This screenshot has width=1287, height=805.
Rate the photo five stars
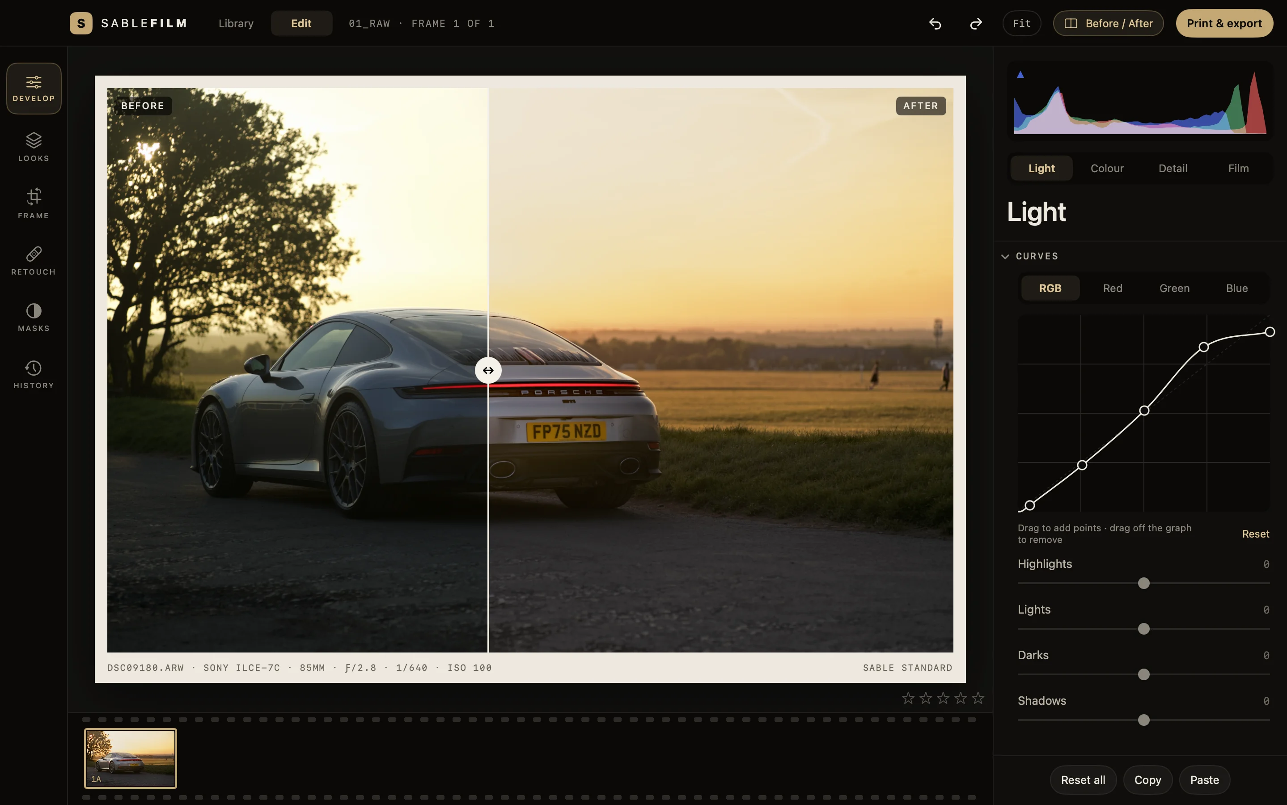[x=978, y=698]
